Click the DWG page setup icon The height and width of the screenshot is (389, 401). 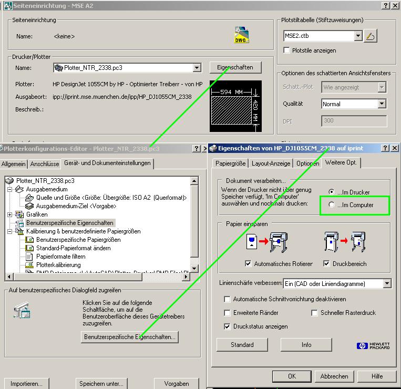(x=241, y=35)
